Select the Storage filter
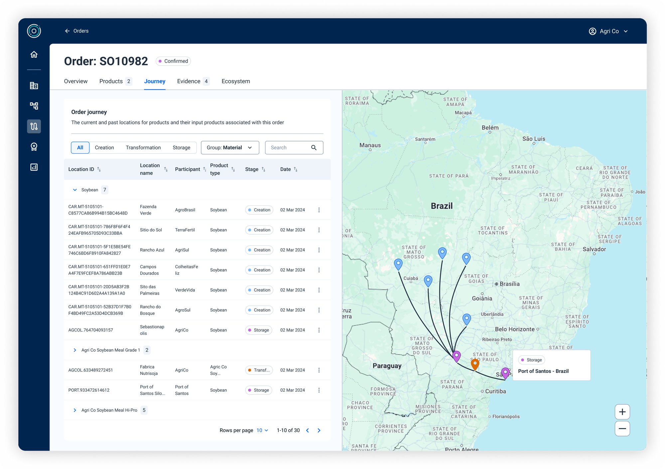This screenshot has height=469, width=665. coord(182,147)
